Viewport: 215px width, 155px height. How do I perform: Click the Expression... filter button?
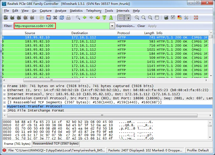click(126, 26)
